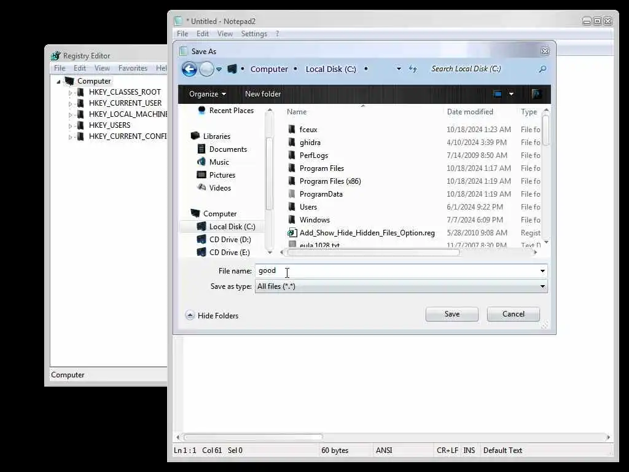Click Notepad2 horizontal scrollbar
Image resolution: width=629 pixels, height=472 pixels.
coord(252,437)
